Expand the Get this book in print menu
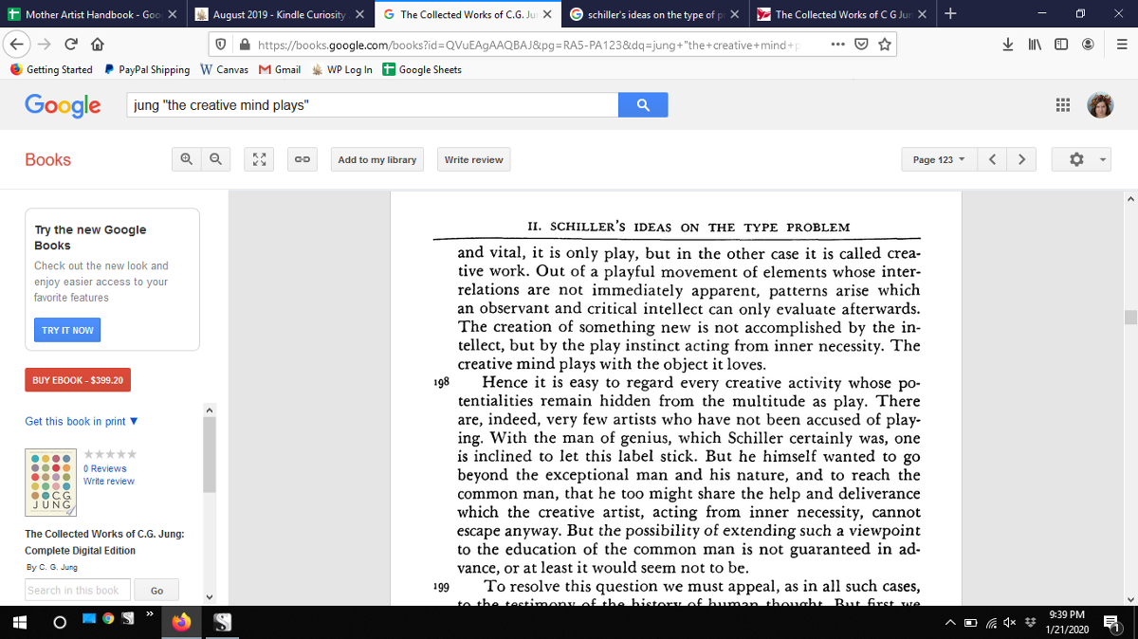The width and height of the screenshot is (1138, 639). pyautogui.click(x=82, y=421)
